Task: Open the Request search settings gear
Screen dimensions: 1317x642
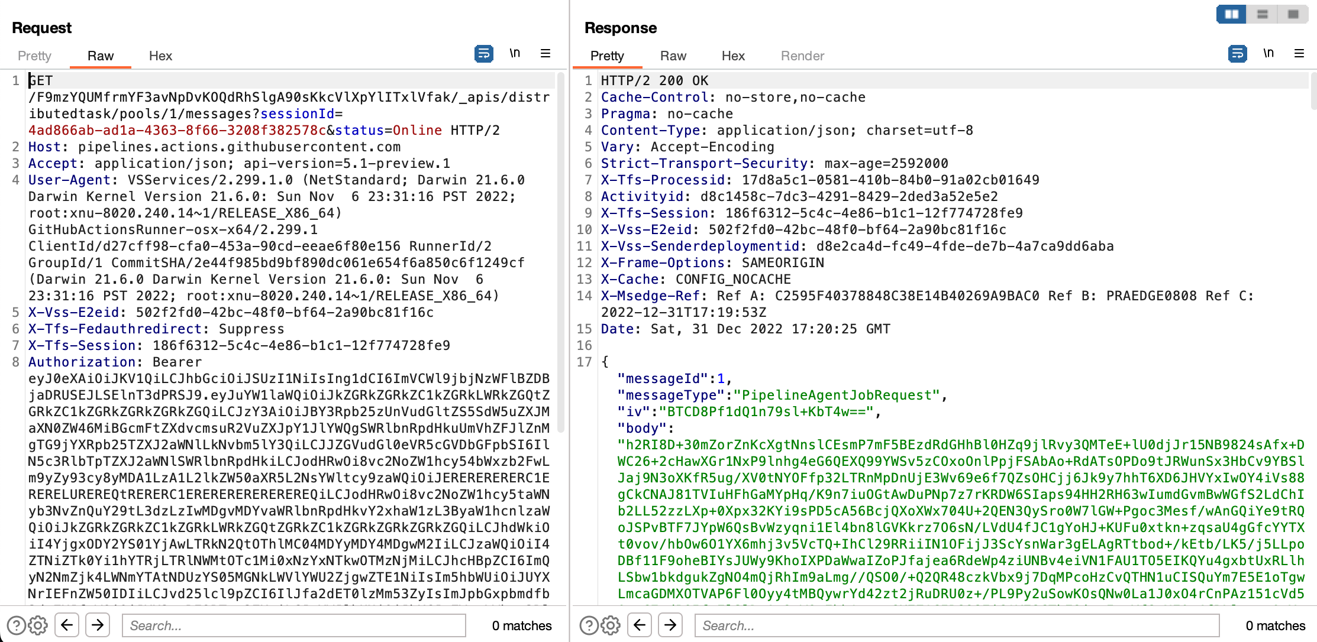Action: point(39,625)
